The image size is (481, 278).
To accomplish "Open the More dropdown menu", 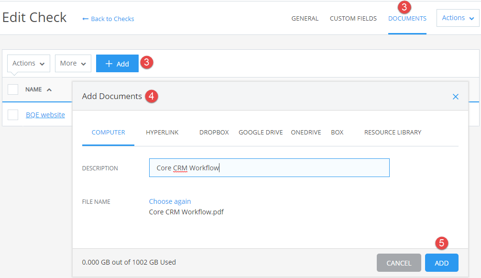I will 73,63.
